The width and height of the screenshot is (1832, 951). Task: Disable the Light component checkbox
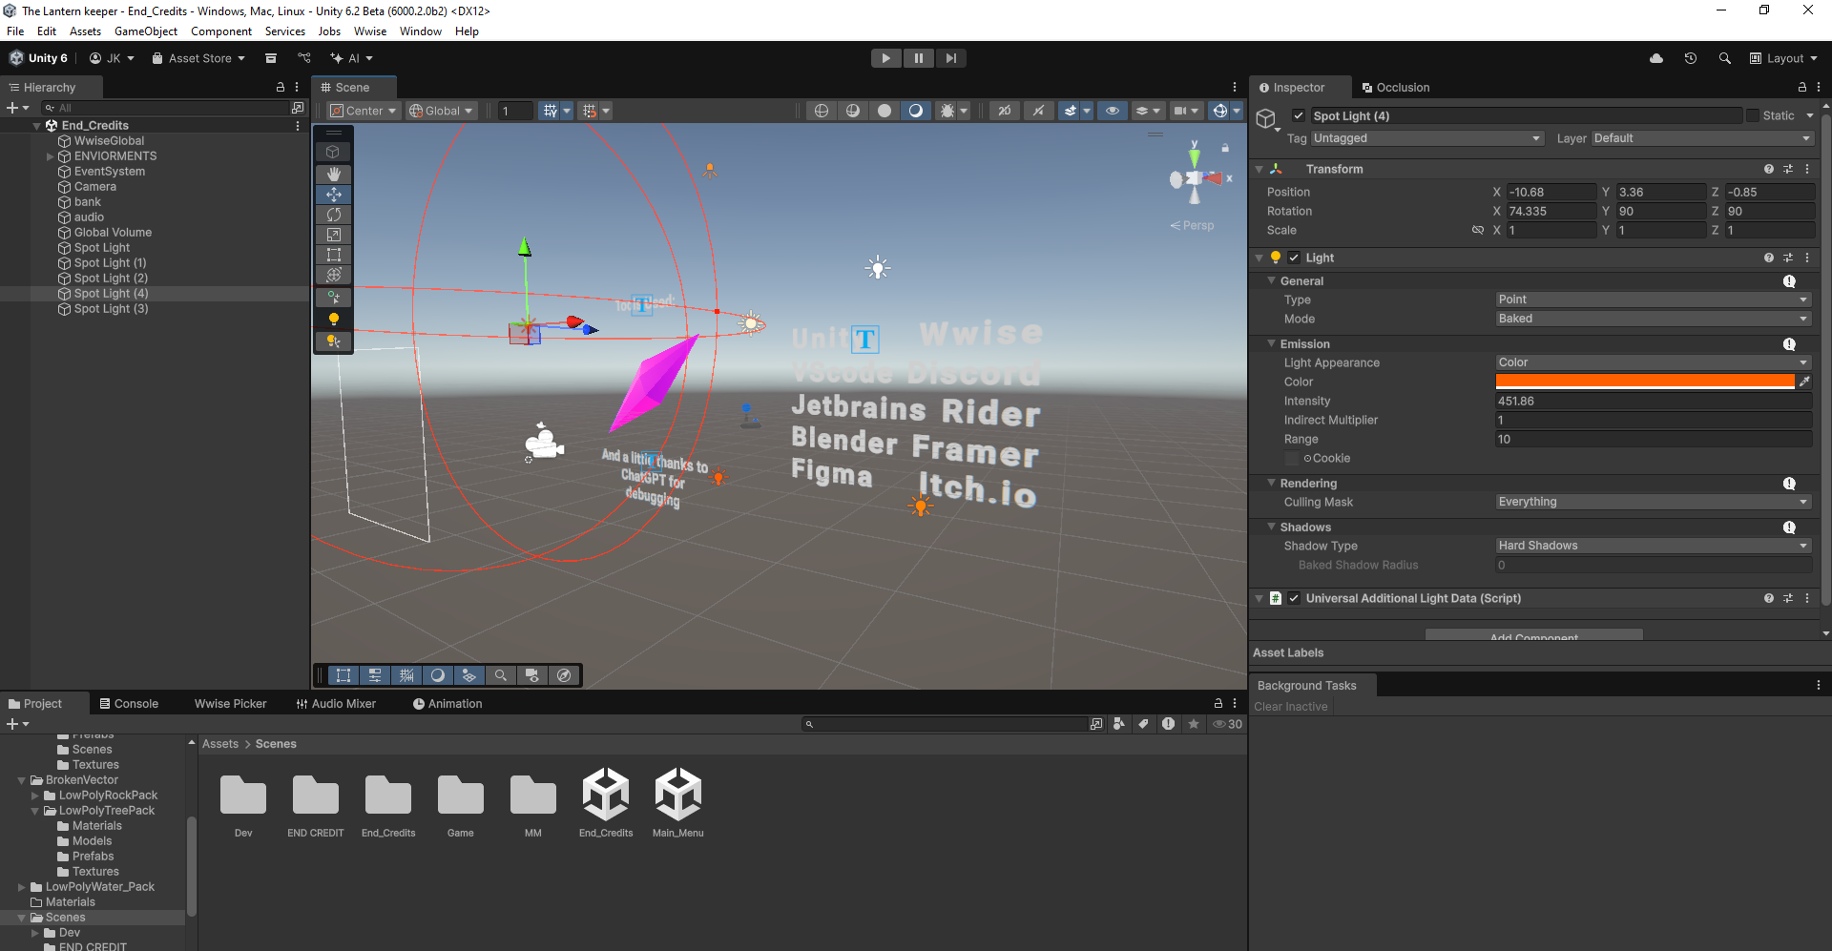1294,258
